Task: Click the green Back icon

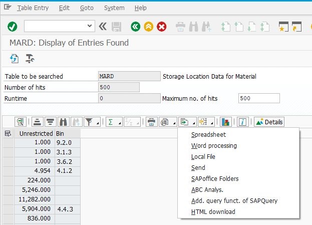Action: (x=136, y=27)
